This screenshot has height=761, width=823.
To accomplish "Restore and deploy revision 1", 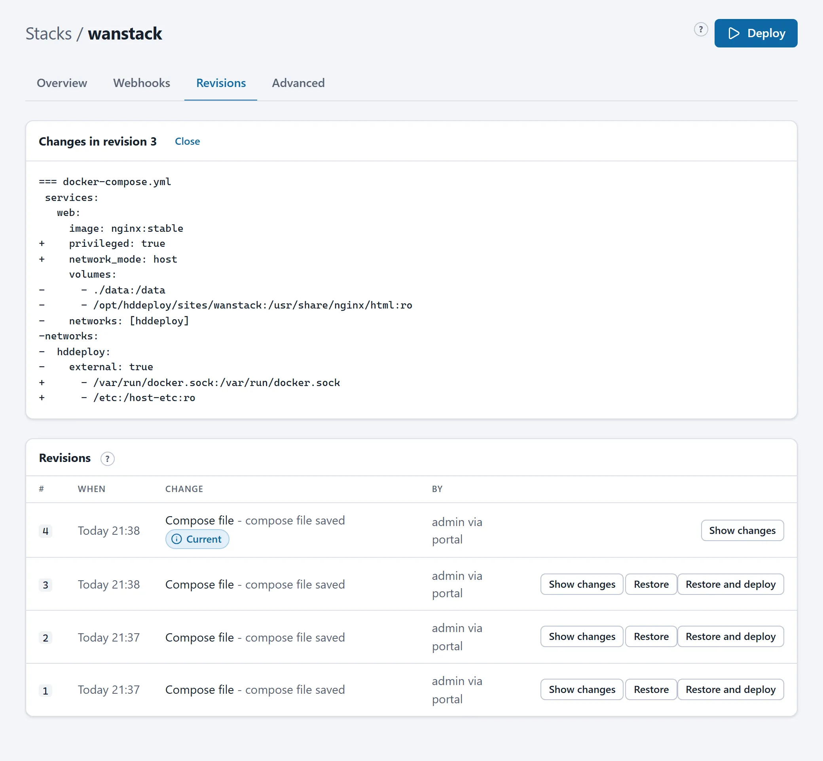I will pyautogui.click(x=730, y=689).
